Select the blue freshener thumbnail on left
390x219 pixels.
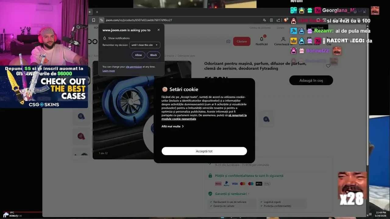81,116
